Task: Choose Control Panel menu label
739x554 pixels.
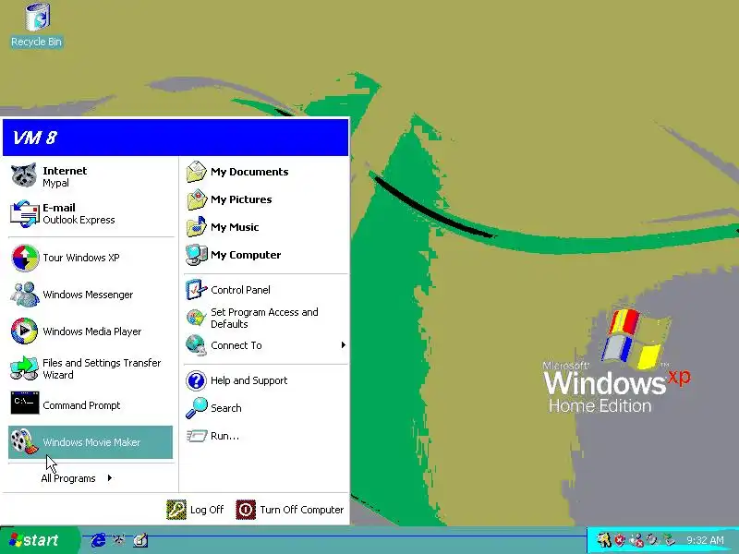Action: tap(240, 290)
